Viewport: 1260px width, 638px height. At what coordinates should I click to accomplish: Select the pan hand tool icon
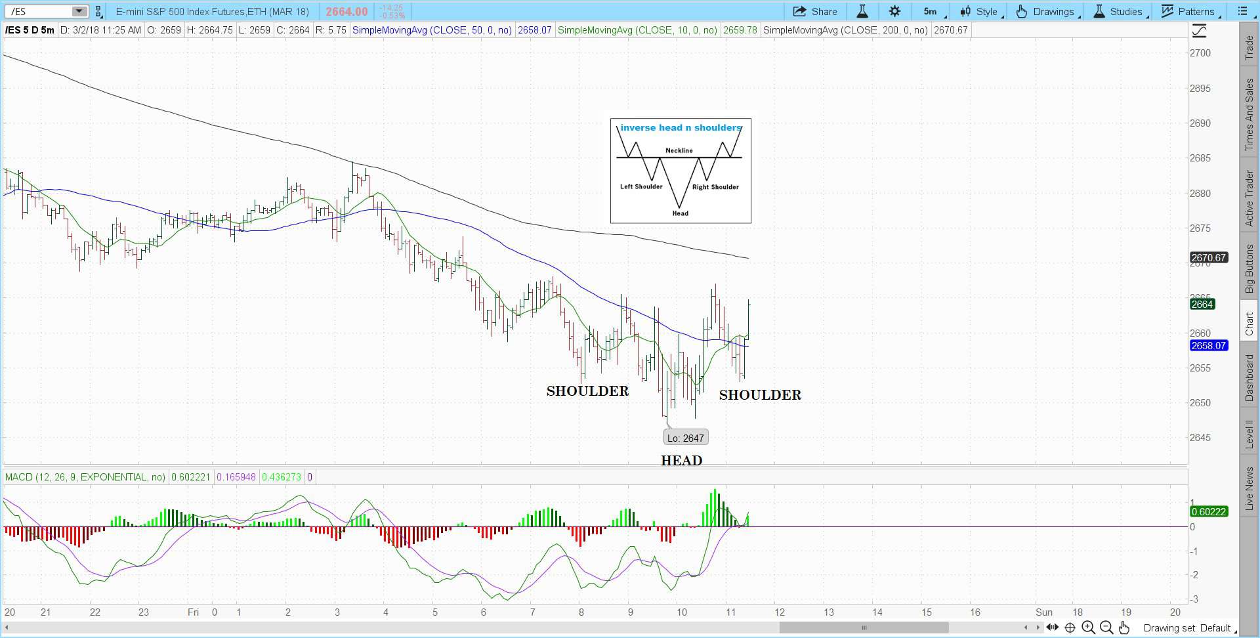pos(1124,628)
